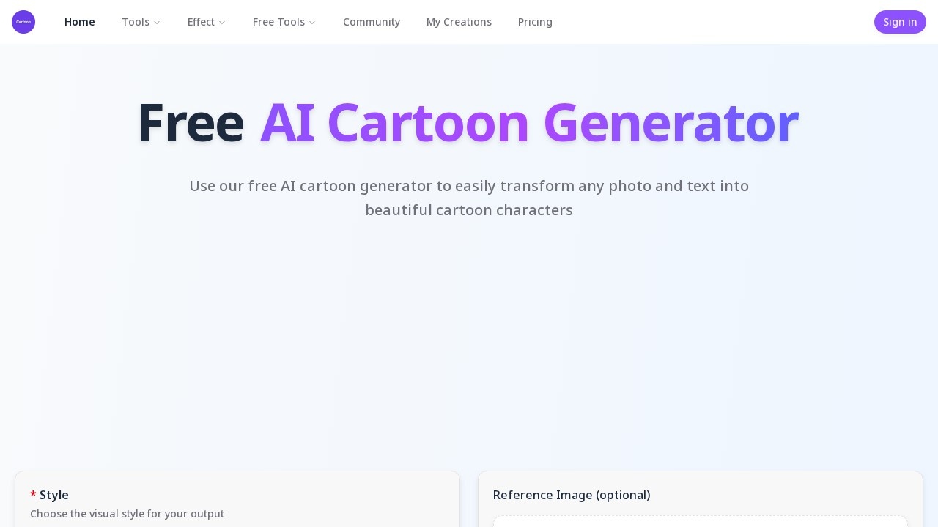Click the chevron beside Tools

[x=157, y=23]
